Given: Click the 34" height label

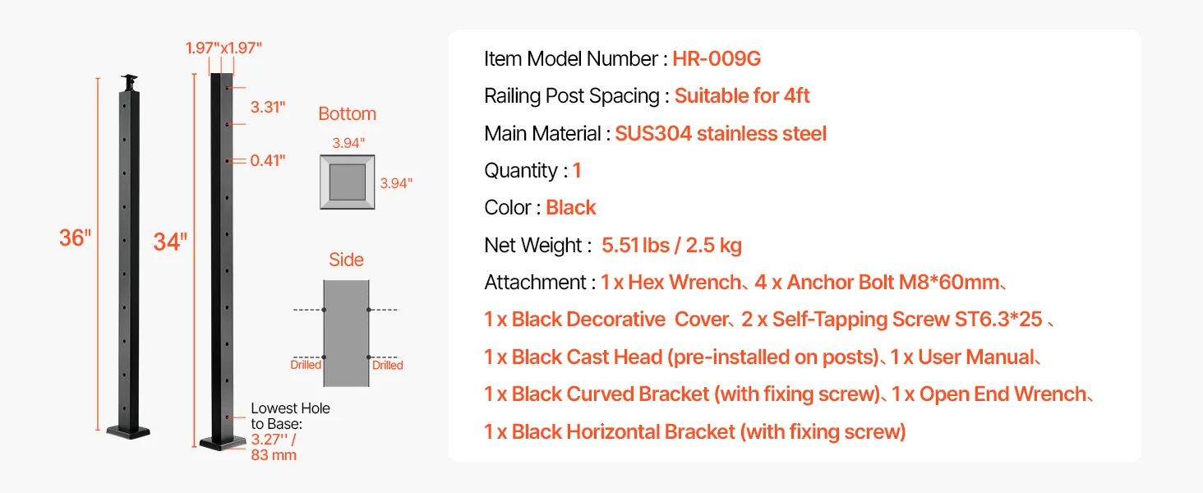Looking at the screenshot, I should point(170,242).
